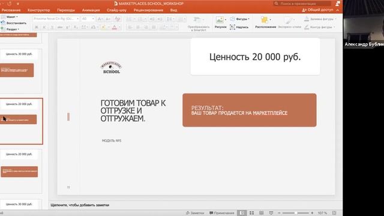Click the 'Ценность 20 000 руб.' text box on the slide
The image size is (384, 216).
tap(255, 57)
